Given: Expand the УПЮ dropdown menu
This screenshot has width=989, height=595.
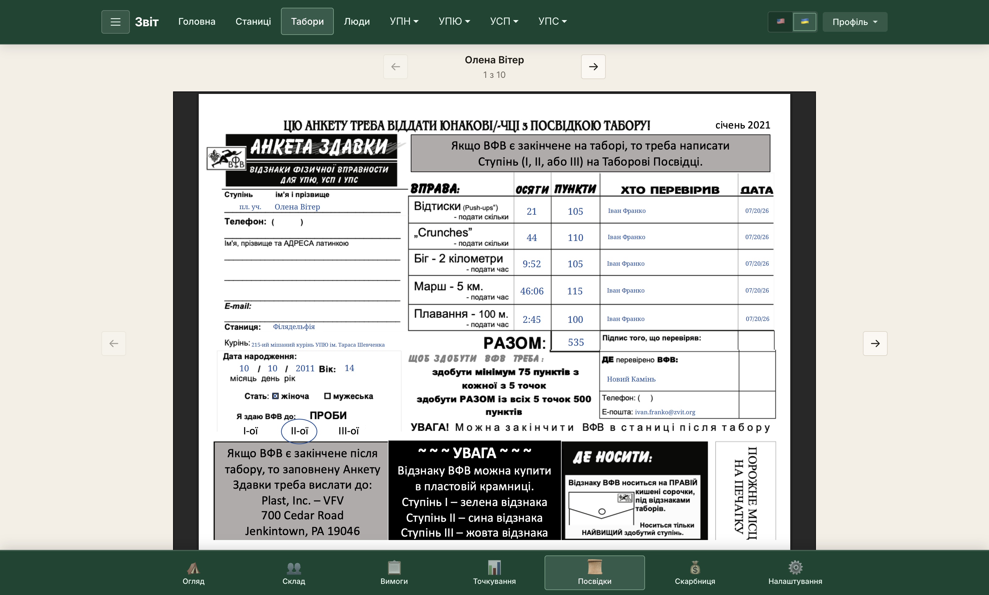Looking at the screenshot, I should pos(454,21).
